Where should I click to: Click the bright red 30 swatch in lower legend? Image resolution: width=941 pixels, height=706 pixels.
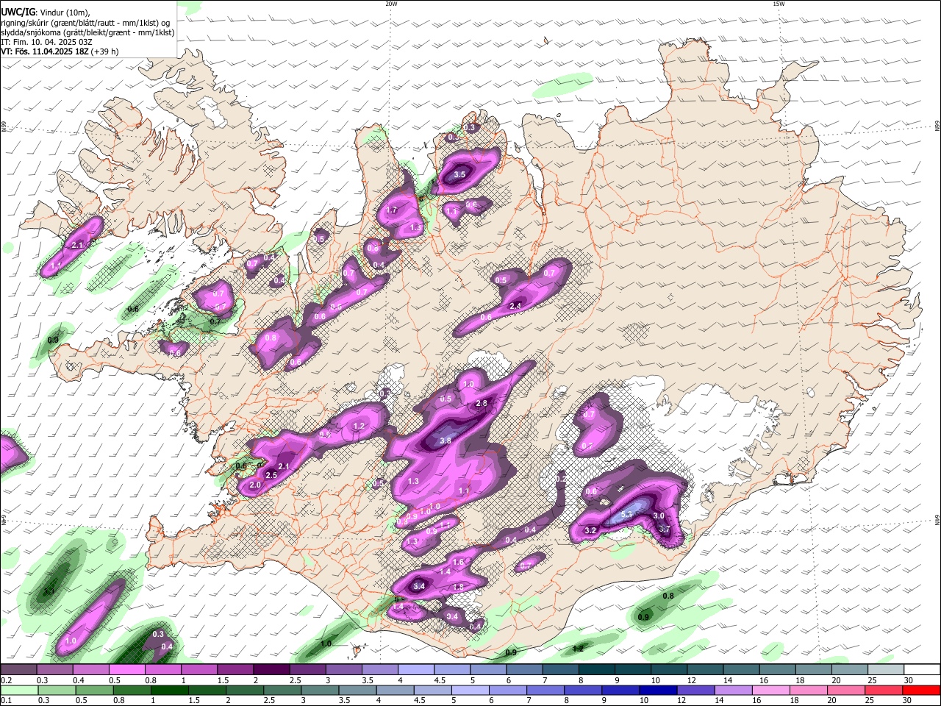[x=921, y=690]
